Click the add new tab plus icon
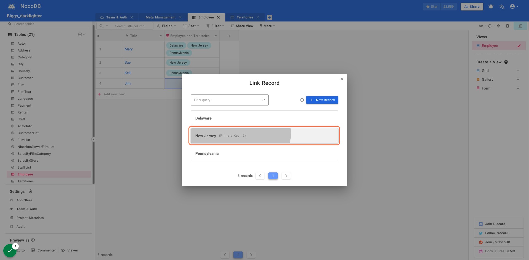The width and height of the screenshot is (529, 260). [x=270, y=17]
